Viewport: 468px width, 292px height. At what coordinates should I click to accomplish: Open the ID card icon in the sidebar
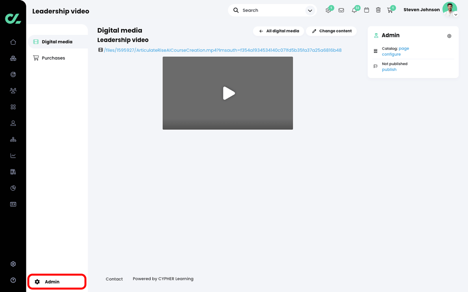point(13,204)
